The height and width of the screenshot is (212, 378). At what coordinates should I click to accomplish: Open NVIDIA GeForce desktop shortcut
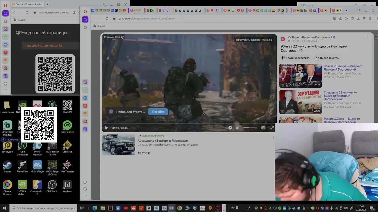[x=22, y=188]
